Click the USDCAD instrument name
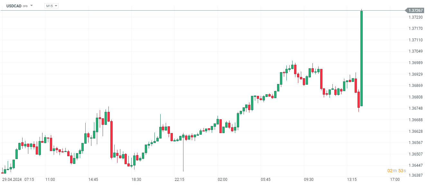 click(14, 6)
